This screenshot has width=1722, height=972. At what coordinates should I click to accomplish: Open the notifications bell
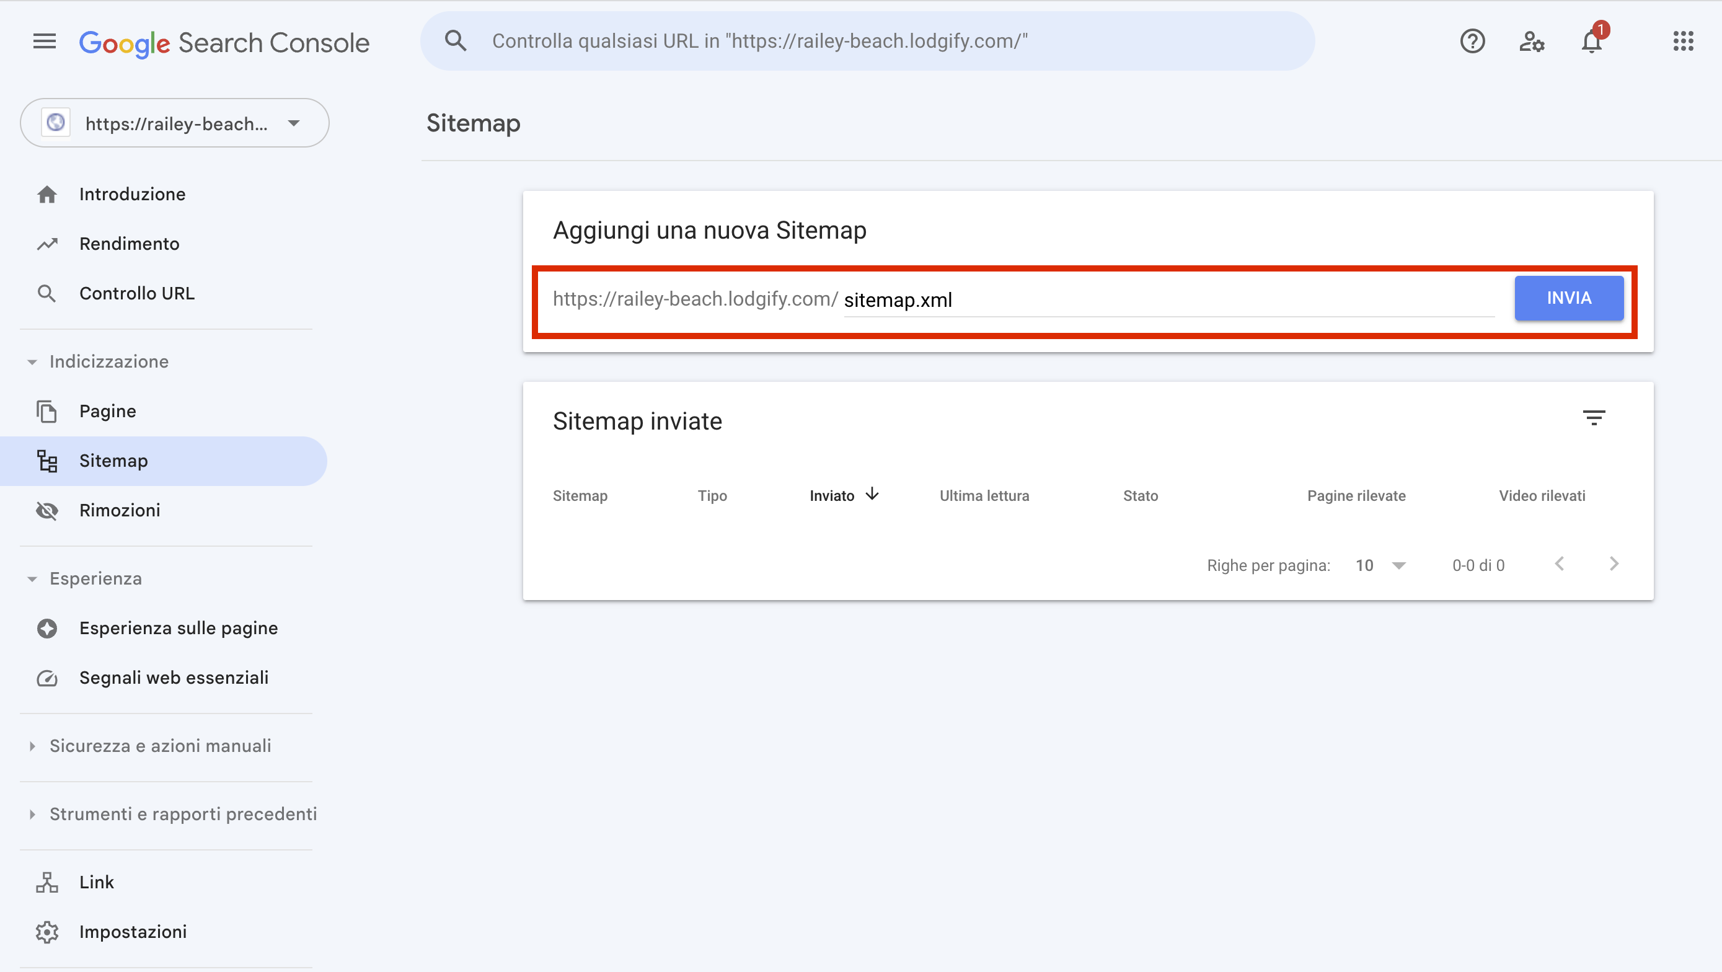1592,42
